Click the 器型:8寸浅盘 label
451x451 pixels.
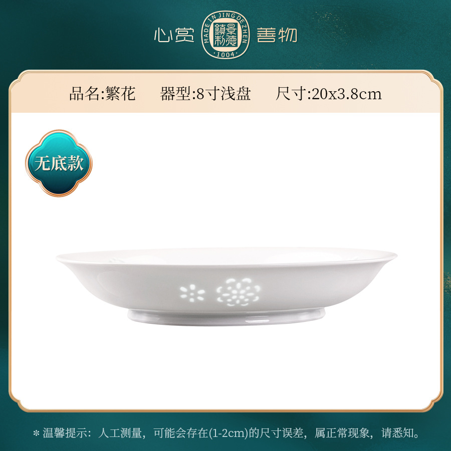[x=205, y=94]
